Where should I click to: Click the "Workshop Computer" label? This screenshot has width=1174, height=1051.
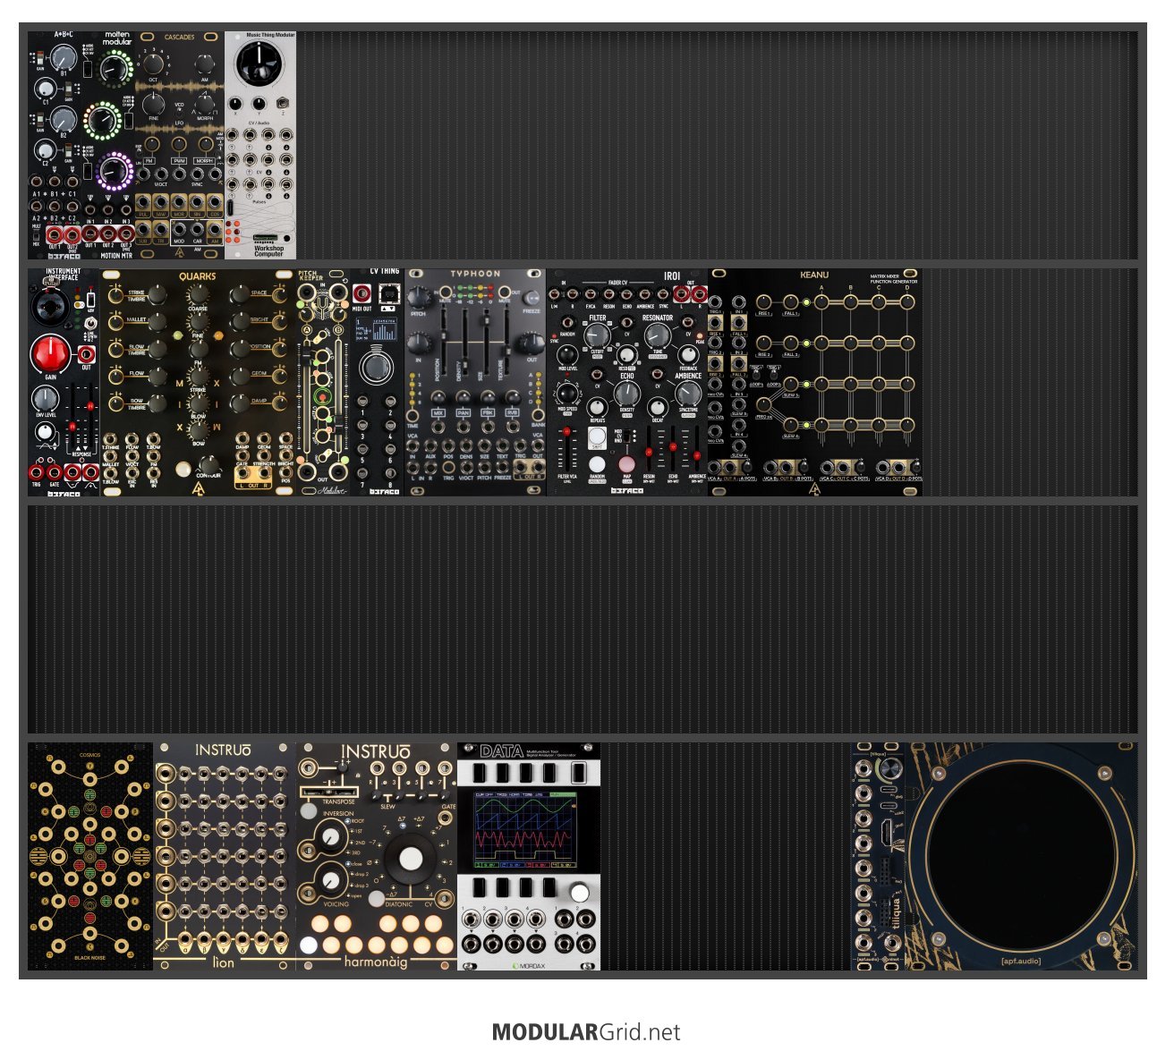pyautogui.click(x=268, y=250)
